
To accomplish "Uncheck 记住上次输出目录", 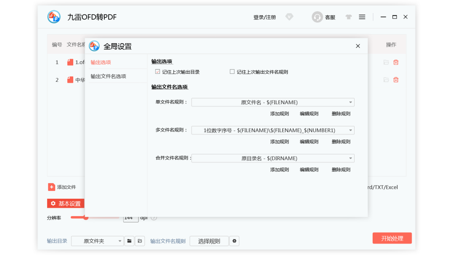I will coord(157,71).
